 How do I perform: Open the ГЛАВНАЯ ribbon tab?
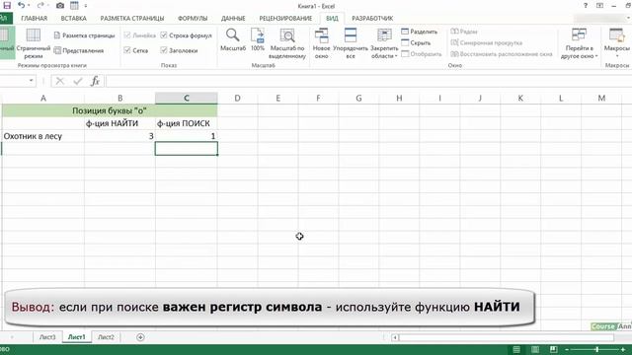coord(35,18)
